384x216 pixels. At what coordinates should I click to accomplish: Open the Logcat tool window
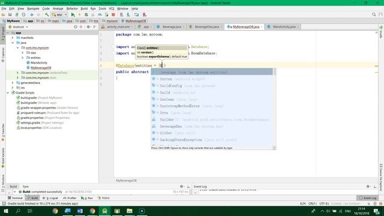[50, 198]
